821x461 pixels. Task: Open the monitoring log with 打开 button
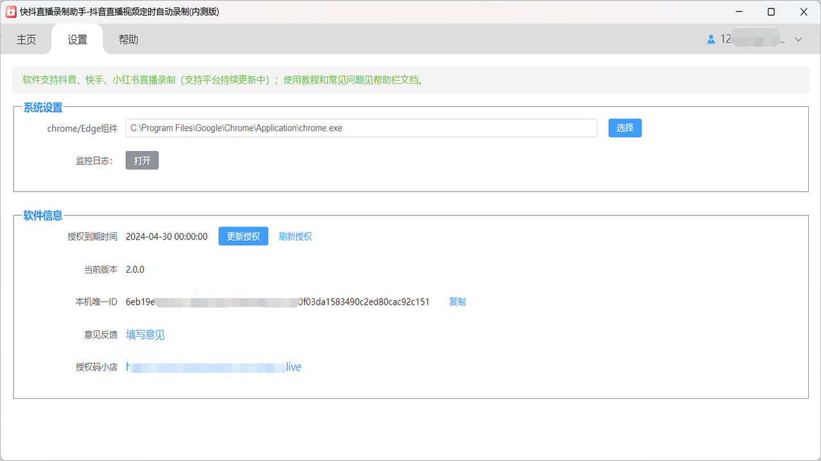[142, 161]
